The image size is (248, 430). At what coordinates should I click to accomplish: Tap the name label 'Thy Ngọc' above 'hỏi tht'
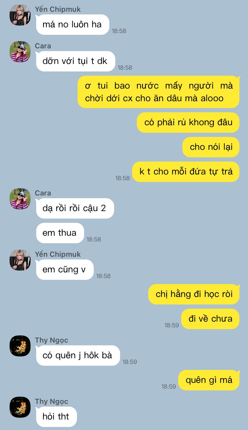[52, 401]
